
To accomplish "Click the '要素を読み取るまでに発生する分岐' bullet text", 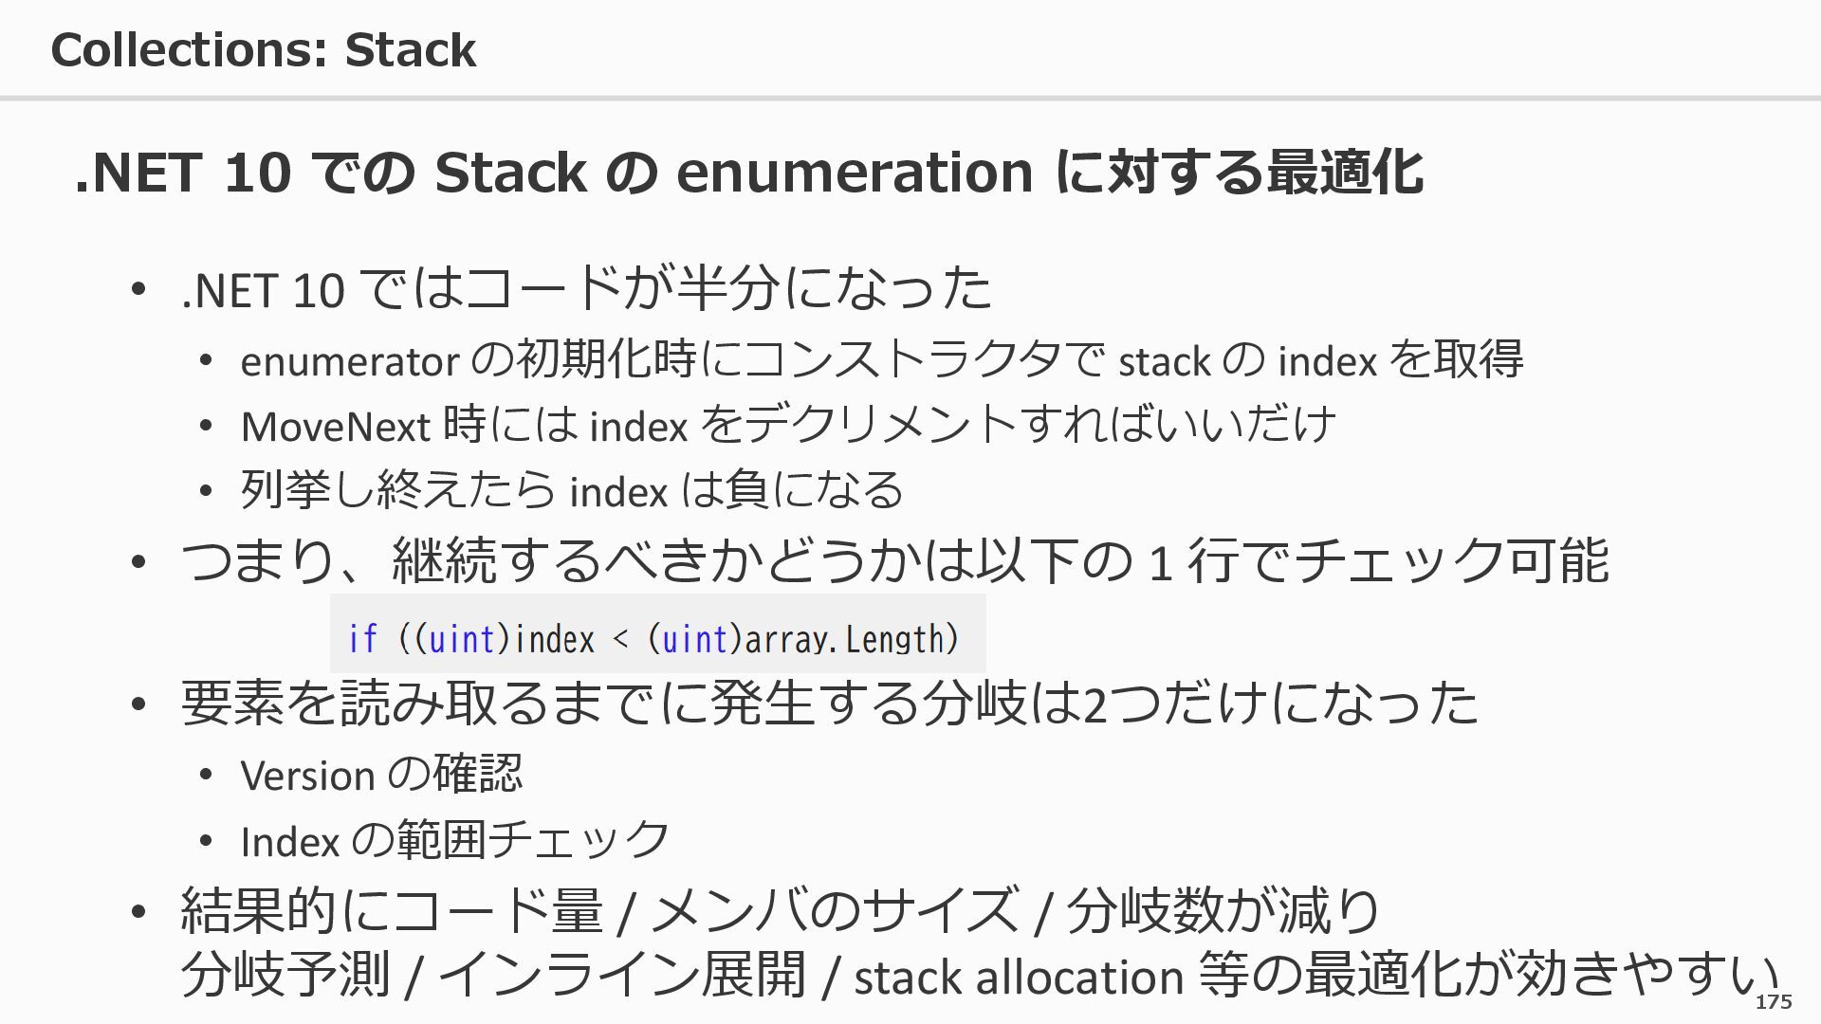I will tap(829, 704).
